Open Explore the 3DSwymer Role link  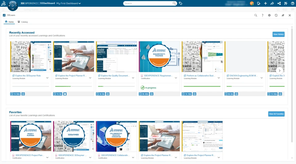click(28, 76)
